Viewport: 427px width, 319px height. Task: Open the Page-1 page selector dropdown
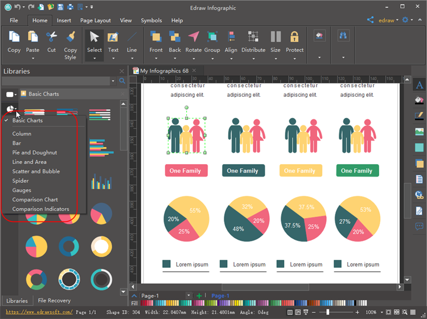pyautogui.click(x=188, y=296)
